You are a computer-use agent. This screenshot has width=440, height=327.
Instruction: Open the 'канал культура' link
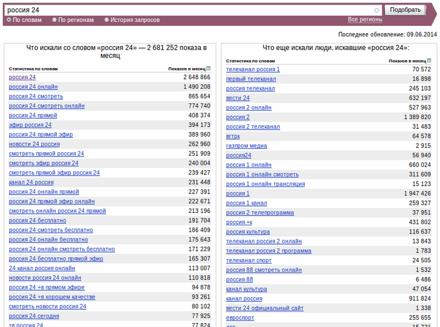(x=247, y=289)
